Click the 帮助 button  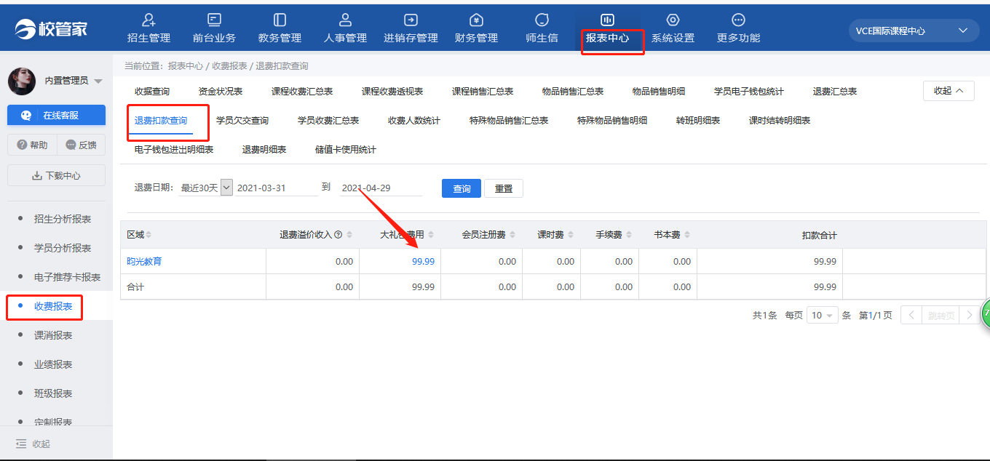[31, 145]
